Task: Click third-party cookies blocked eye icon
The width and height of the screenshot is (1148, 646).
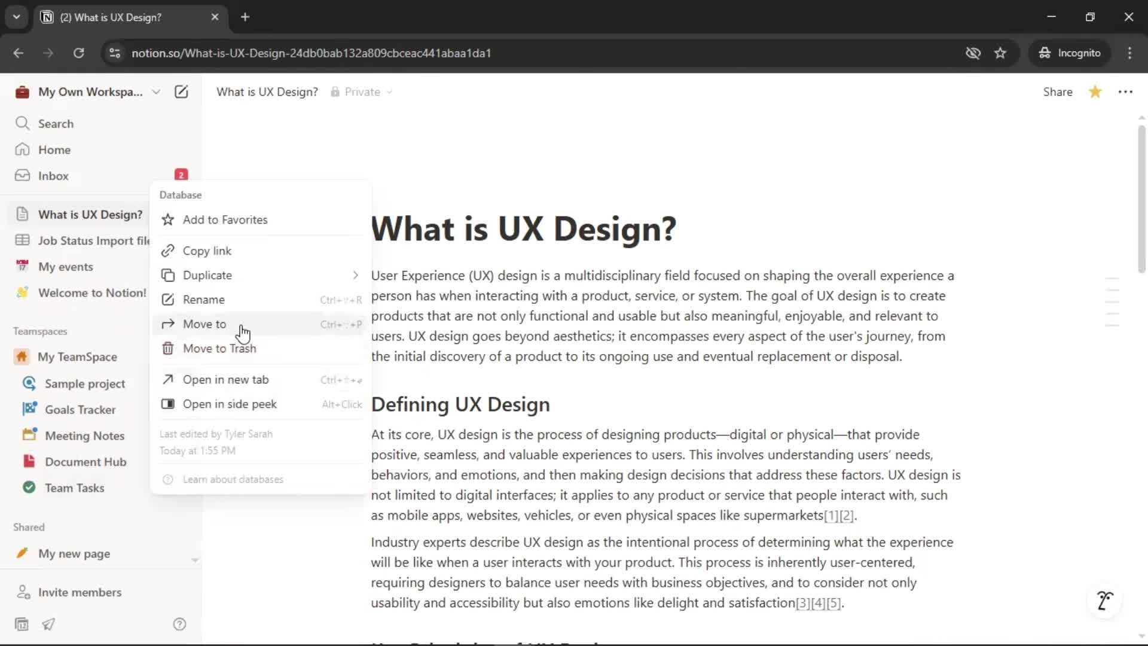Action: point(973,53)
